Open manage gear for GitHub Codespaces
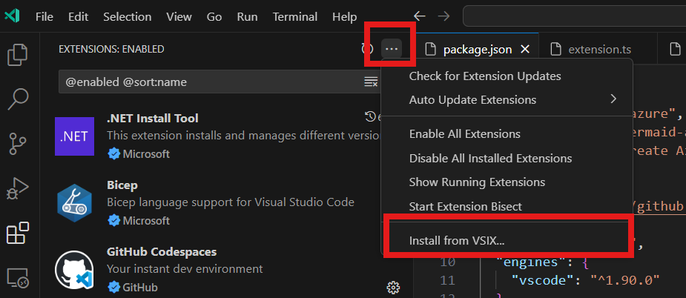The width and height of the screenshot is (686, 298). coord(393,288)
